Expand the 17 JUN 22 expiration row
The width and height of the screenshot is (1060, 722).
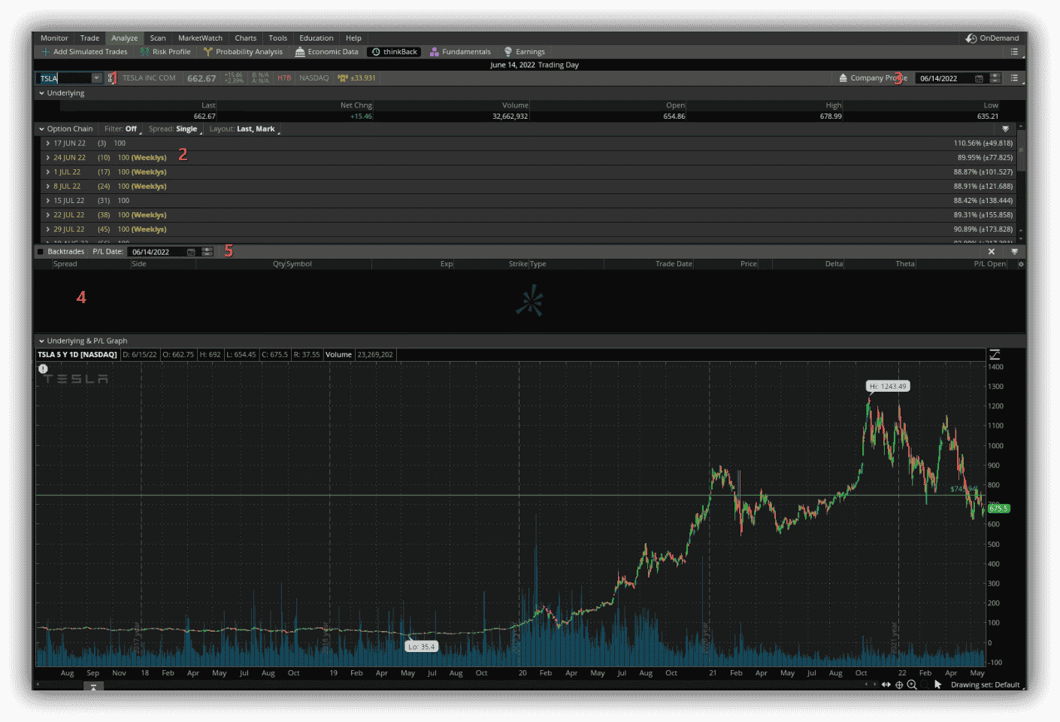[48, 144]
